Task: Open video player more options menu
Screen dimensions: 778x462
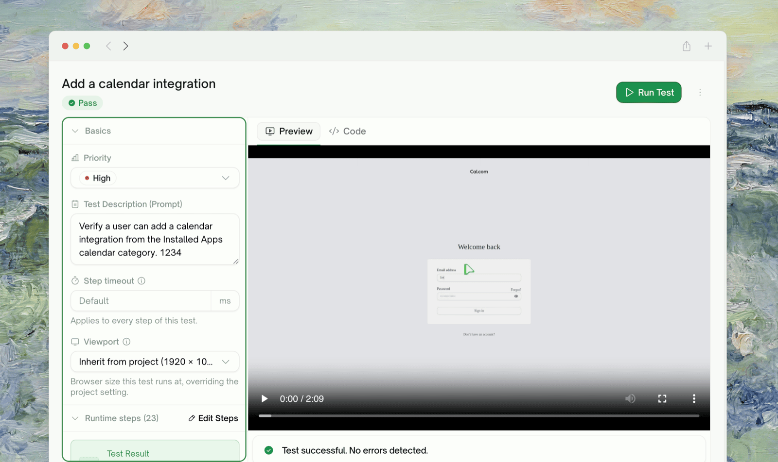Action: click(694, 399)
